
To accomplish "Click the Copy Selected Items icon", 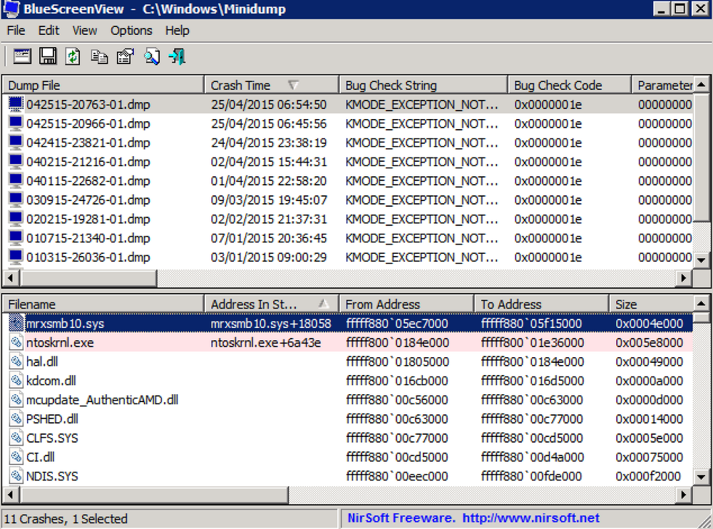I will coord(99,57).
